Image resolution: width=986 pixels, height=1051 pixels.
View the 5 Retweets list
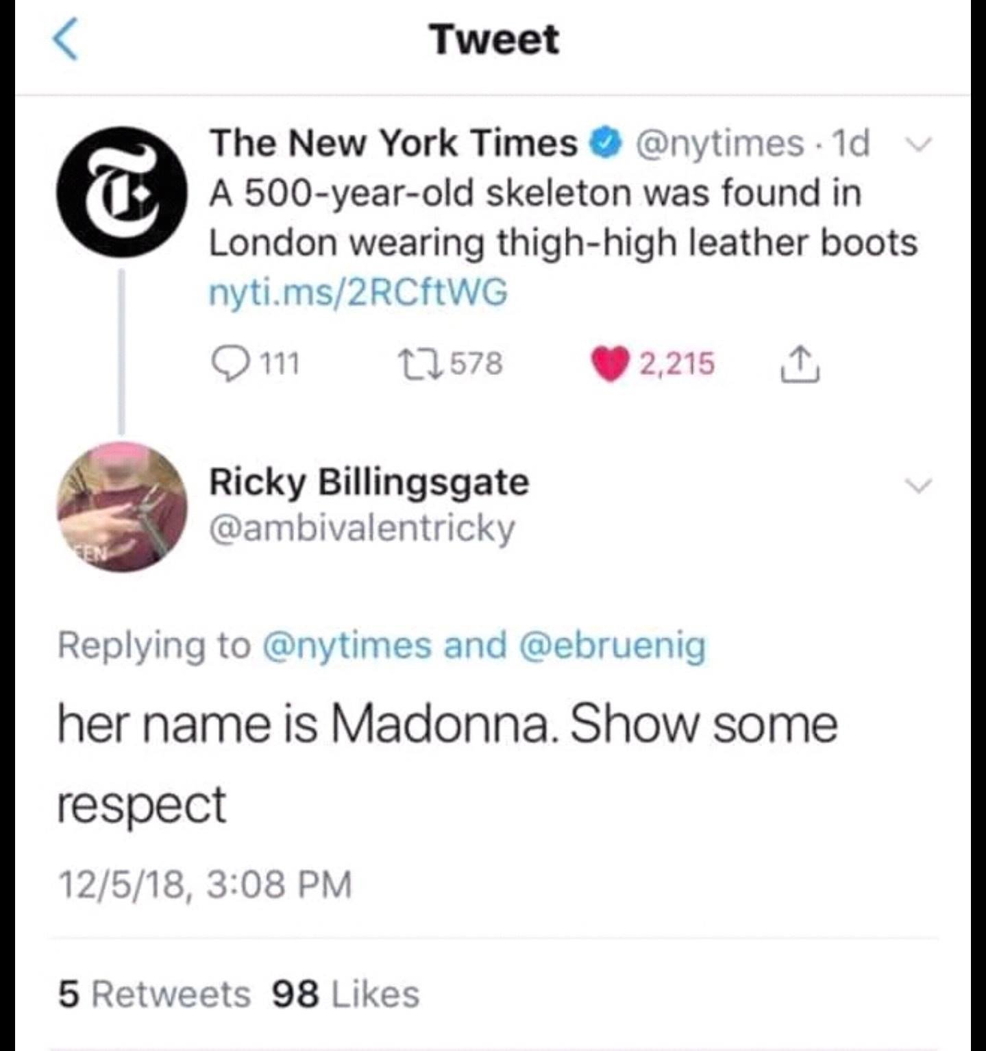click(x=155, y=995)
